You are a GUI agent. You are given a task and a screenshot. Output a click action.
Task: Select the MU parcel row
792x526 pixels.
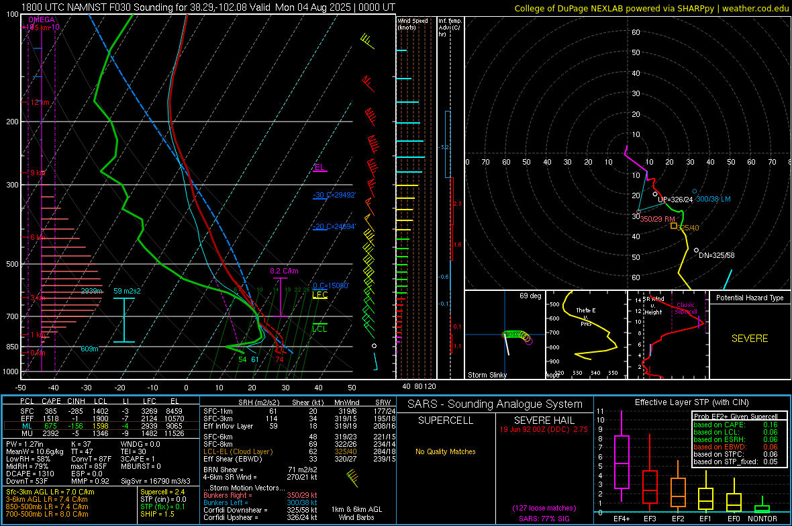click(101, 433)
